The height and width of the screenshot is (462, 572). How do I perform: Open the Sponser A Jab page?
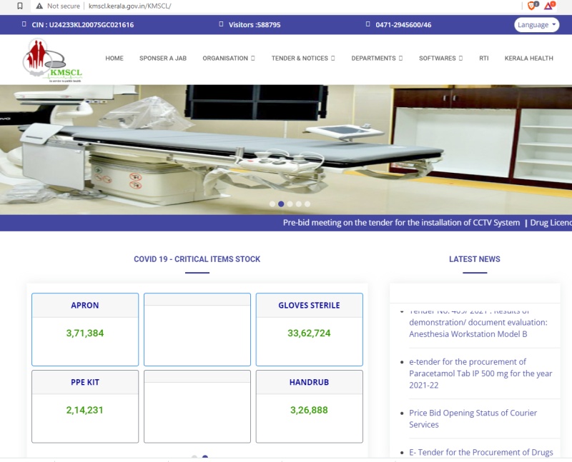(162, 59)
